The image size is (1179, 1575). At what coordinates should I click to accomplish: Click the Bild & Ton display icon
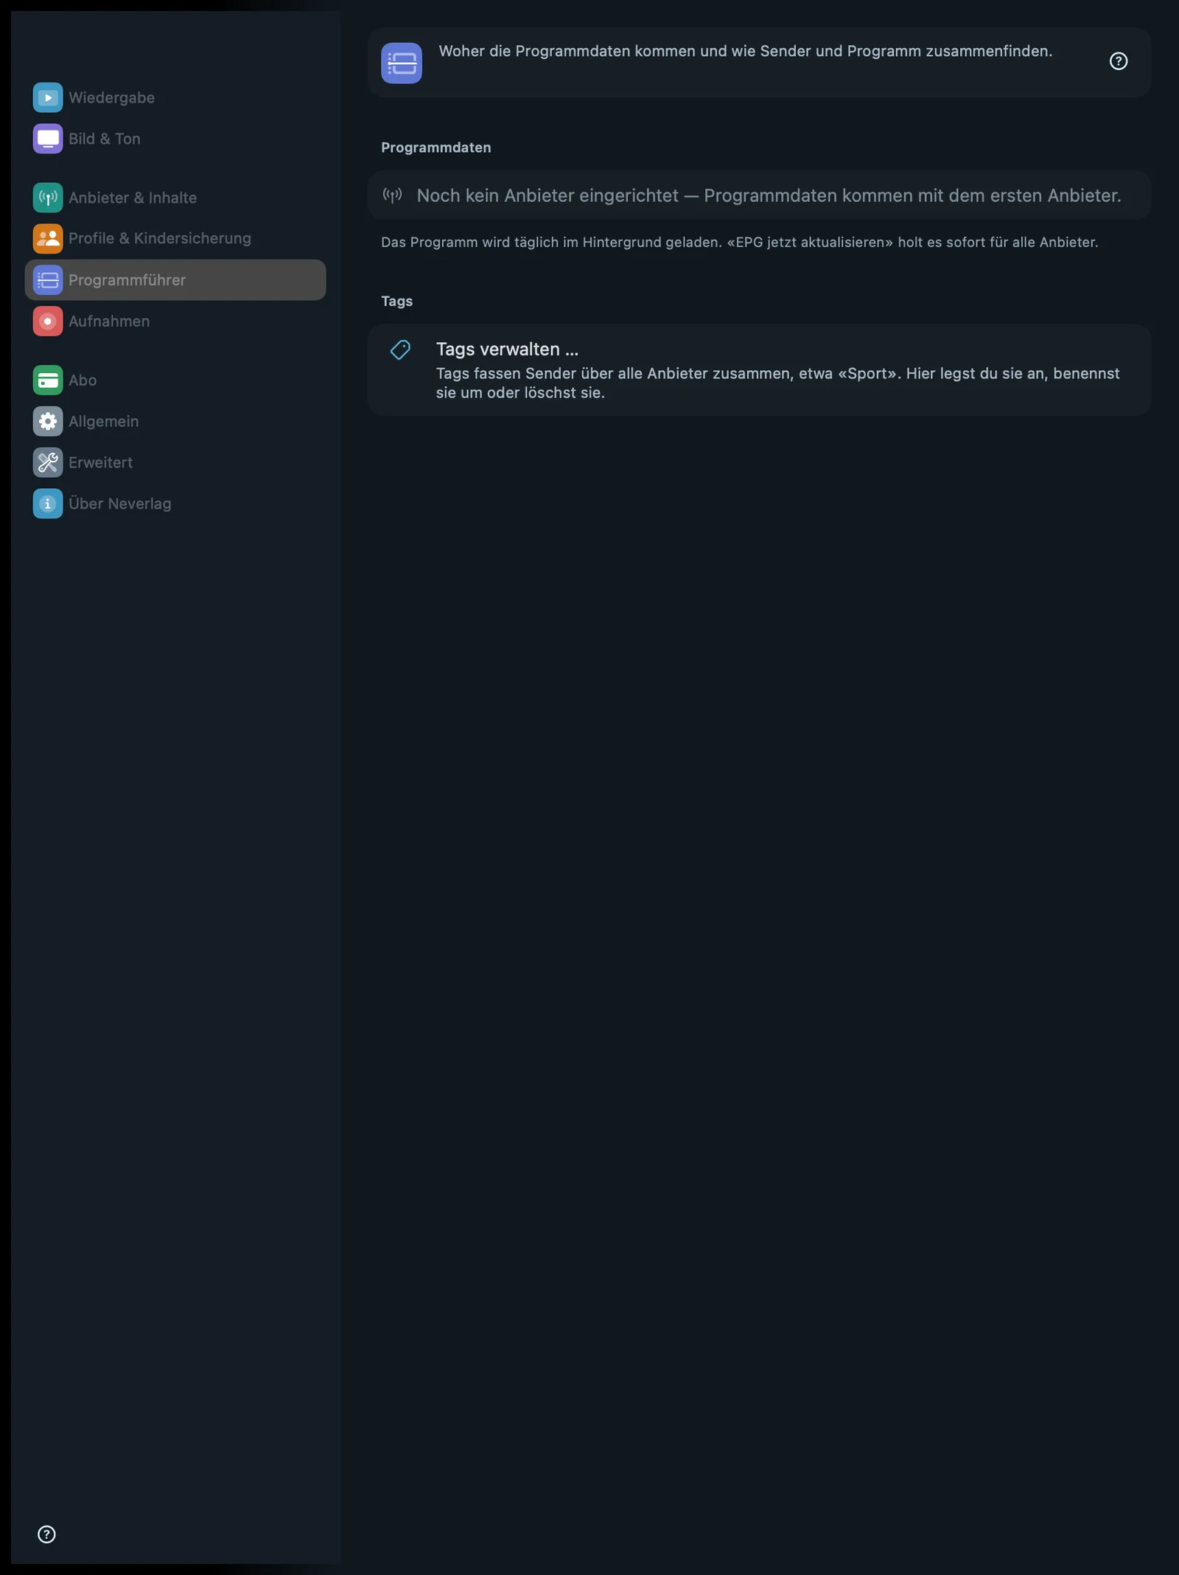click(x=48, y=139)
